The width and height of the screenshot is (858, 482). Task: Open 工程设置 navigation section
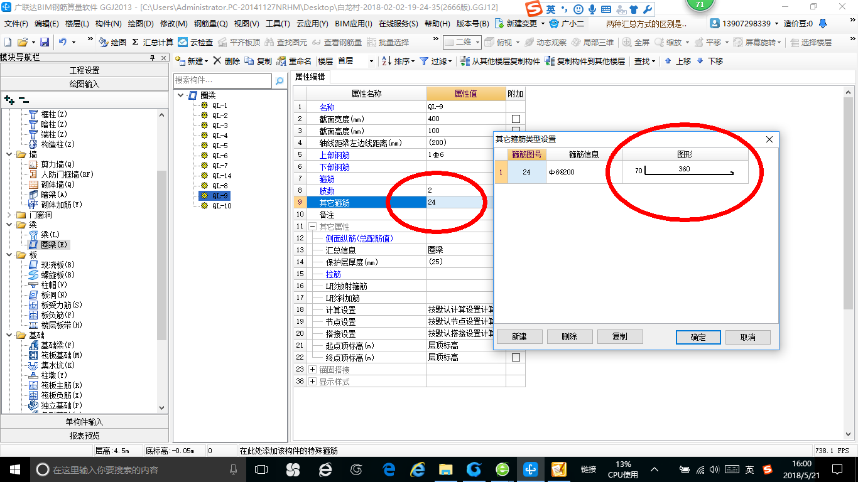point(84,70)
